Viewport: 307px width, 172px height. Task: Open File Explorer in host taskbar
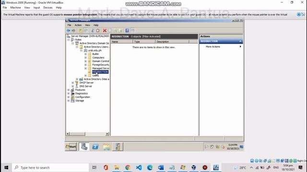click(117, 168)
